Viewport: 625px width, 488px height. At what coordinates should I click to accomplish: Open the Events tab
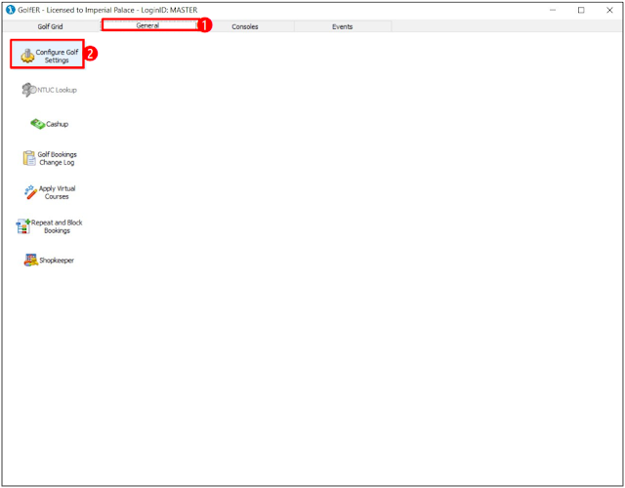pos(343,26)
